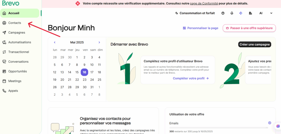Open the Conversations menu item
281x134 pixels.
click(20, 62)
